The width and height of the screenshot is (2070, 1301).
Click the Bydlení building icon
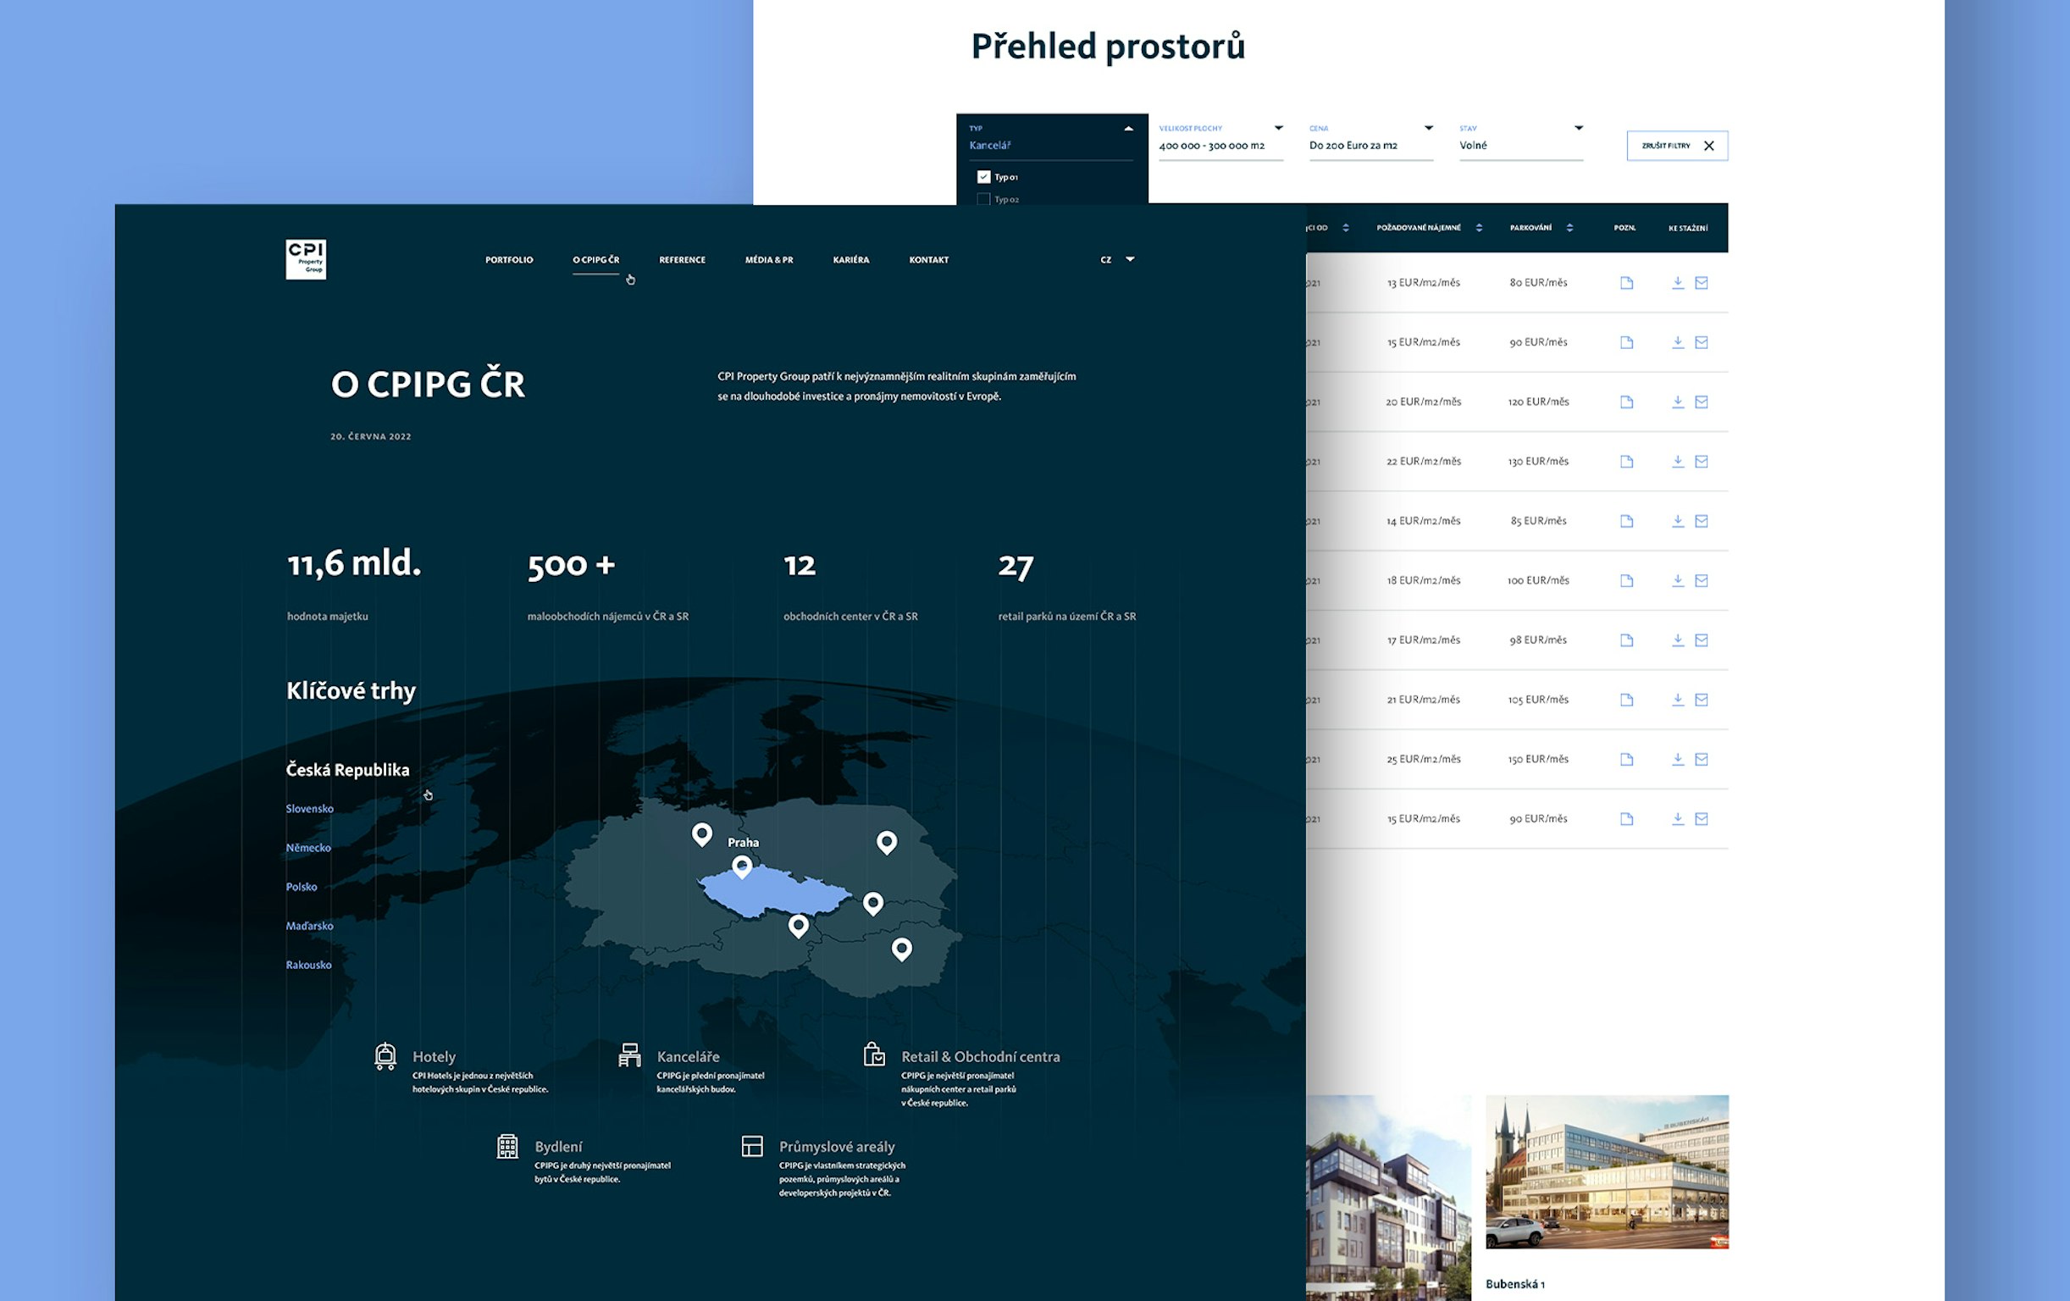coord(507,1146)
